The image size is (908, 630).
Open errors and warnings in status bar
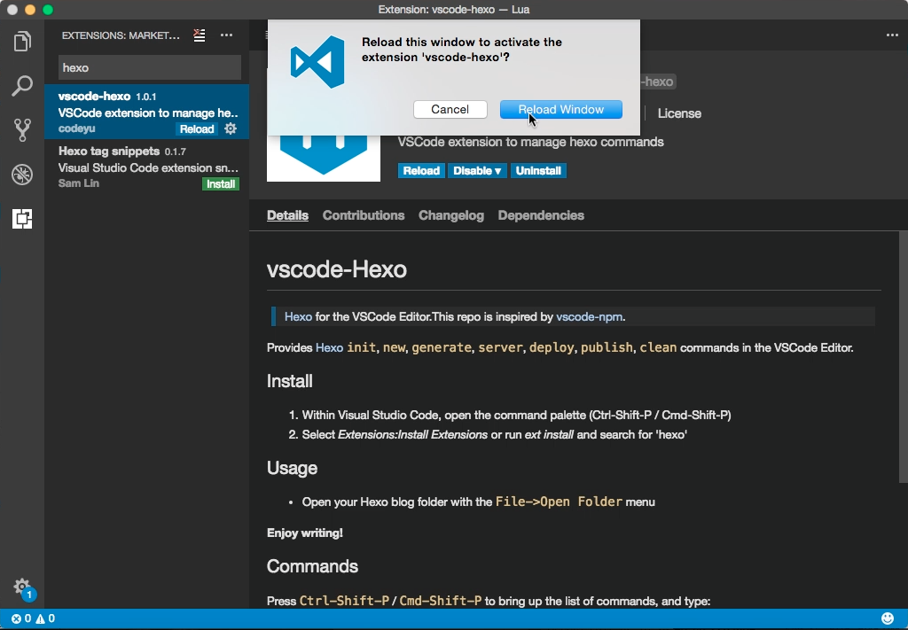pos(33,618)
